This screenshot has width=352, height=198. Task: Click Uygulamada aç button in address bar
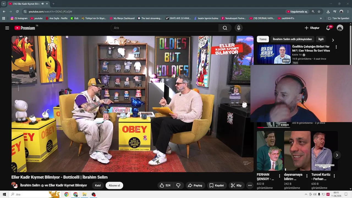coord(297,12)
